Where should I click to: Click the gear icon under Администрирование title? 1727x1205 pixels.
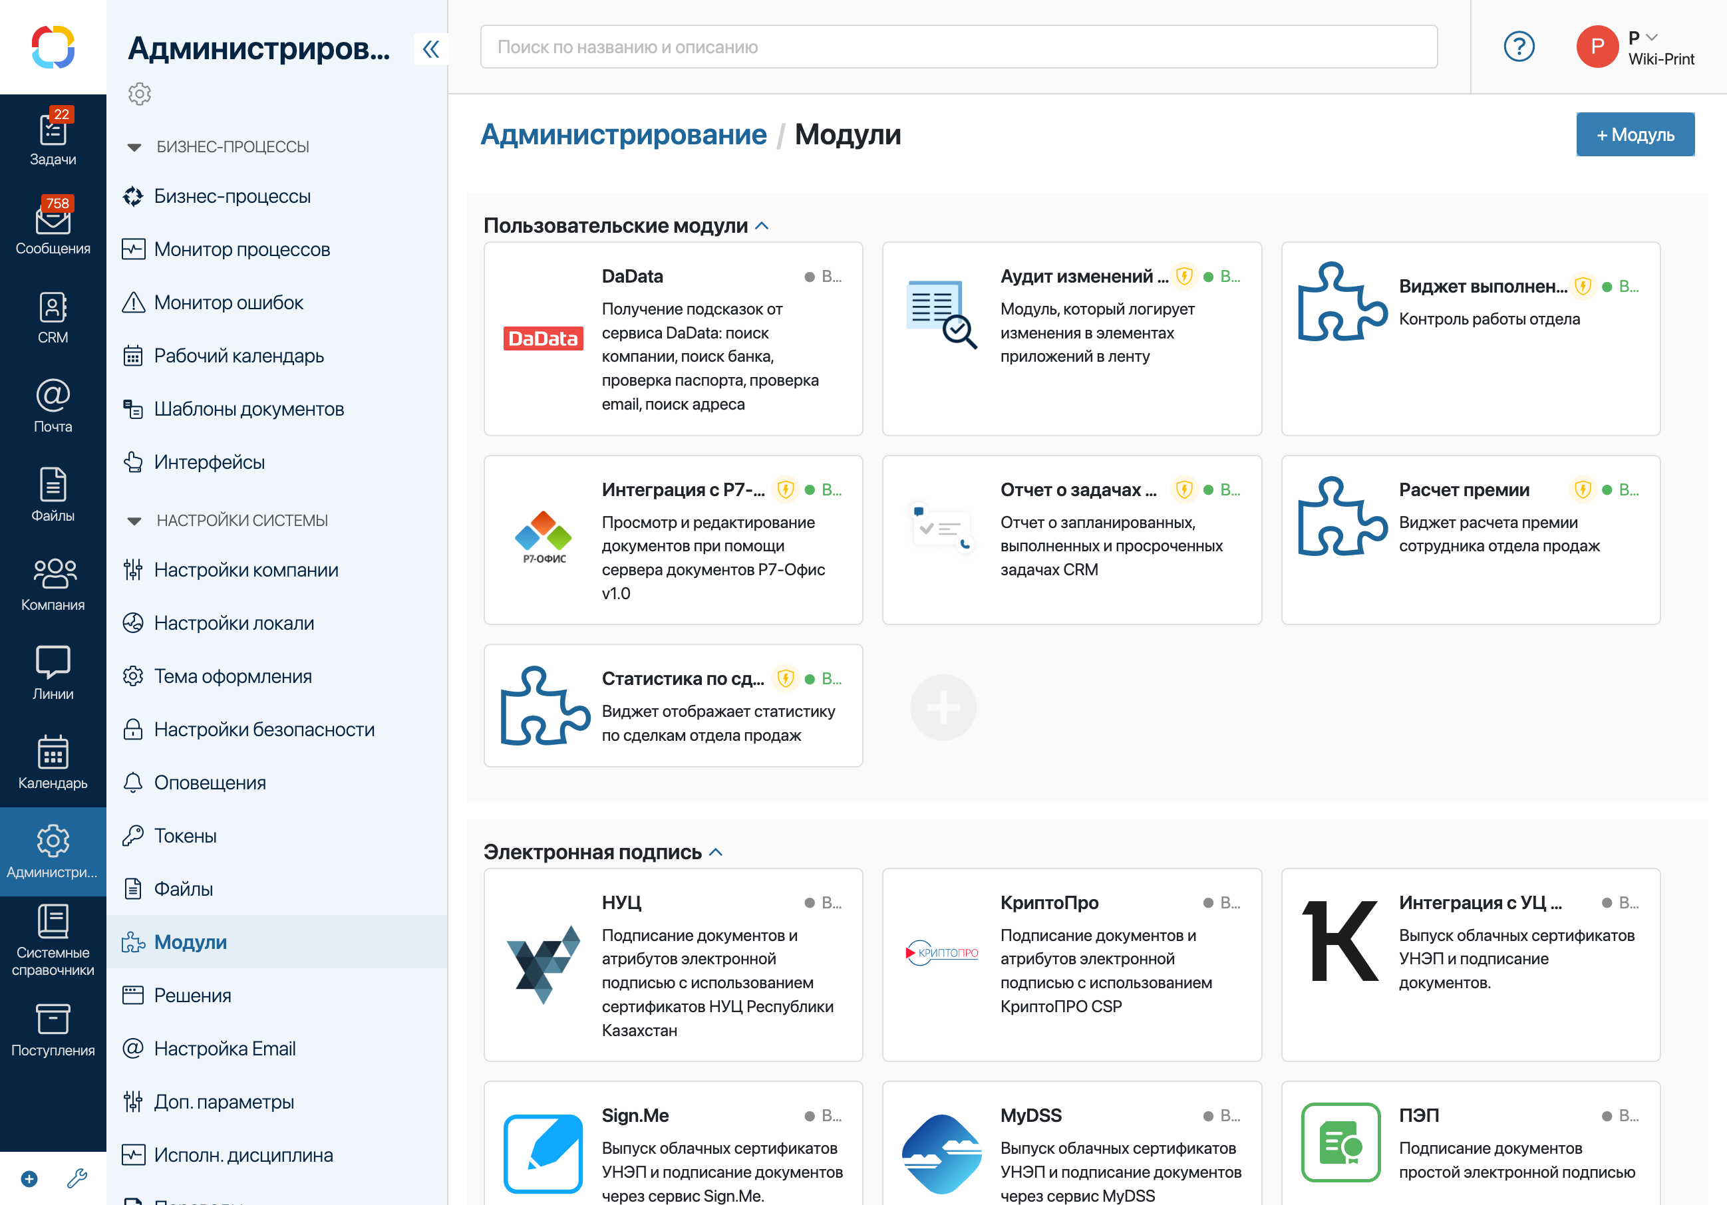pos(139,94)
